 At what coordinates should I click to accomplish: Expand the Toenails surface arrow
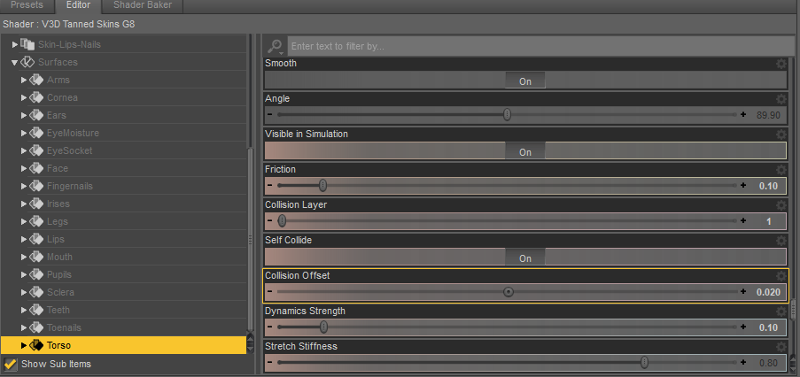click(x=23, y=327)
